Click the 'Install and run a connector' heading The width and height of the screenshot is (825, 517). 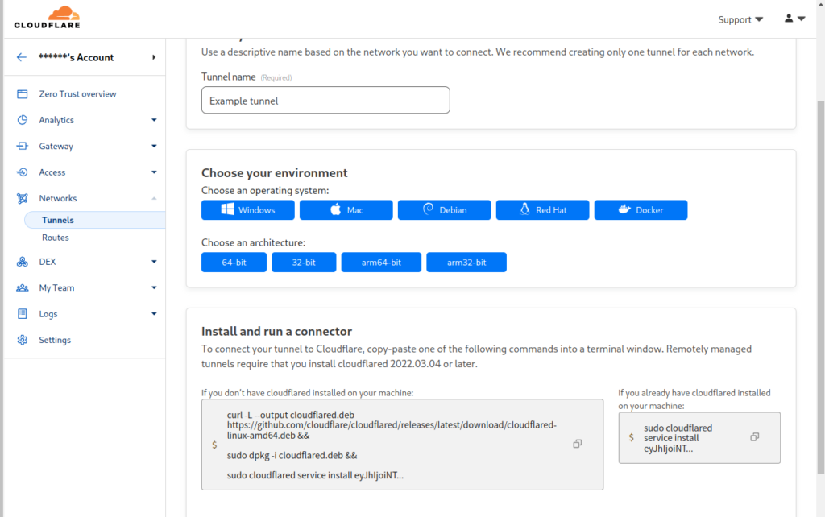coord(277,331)
